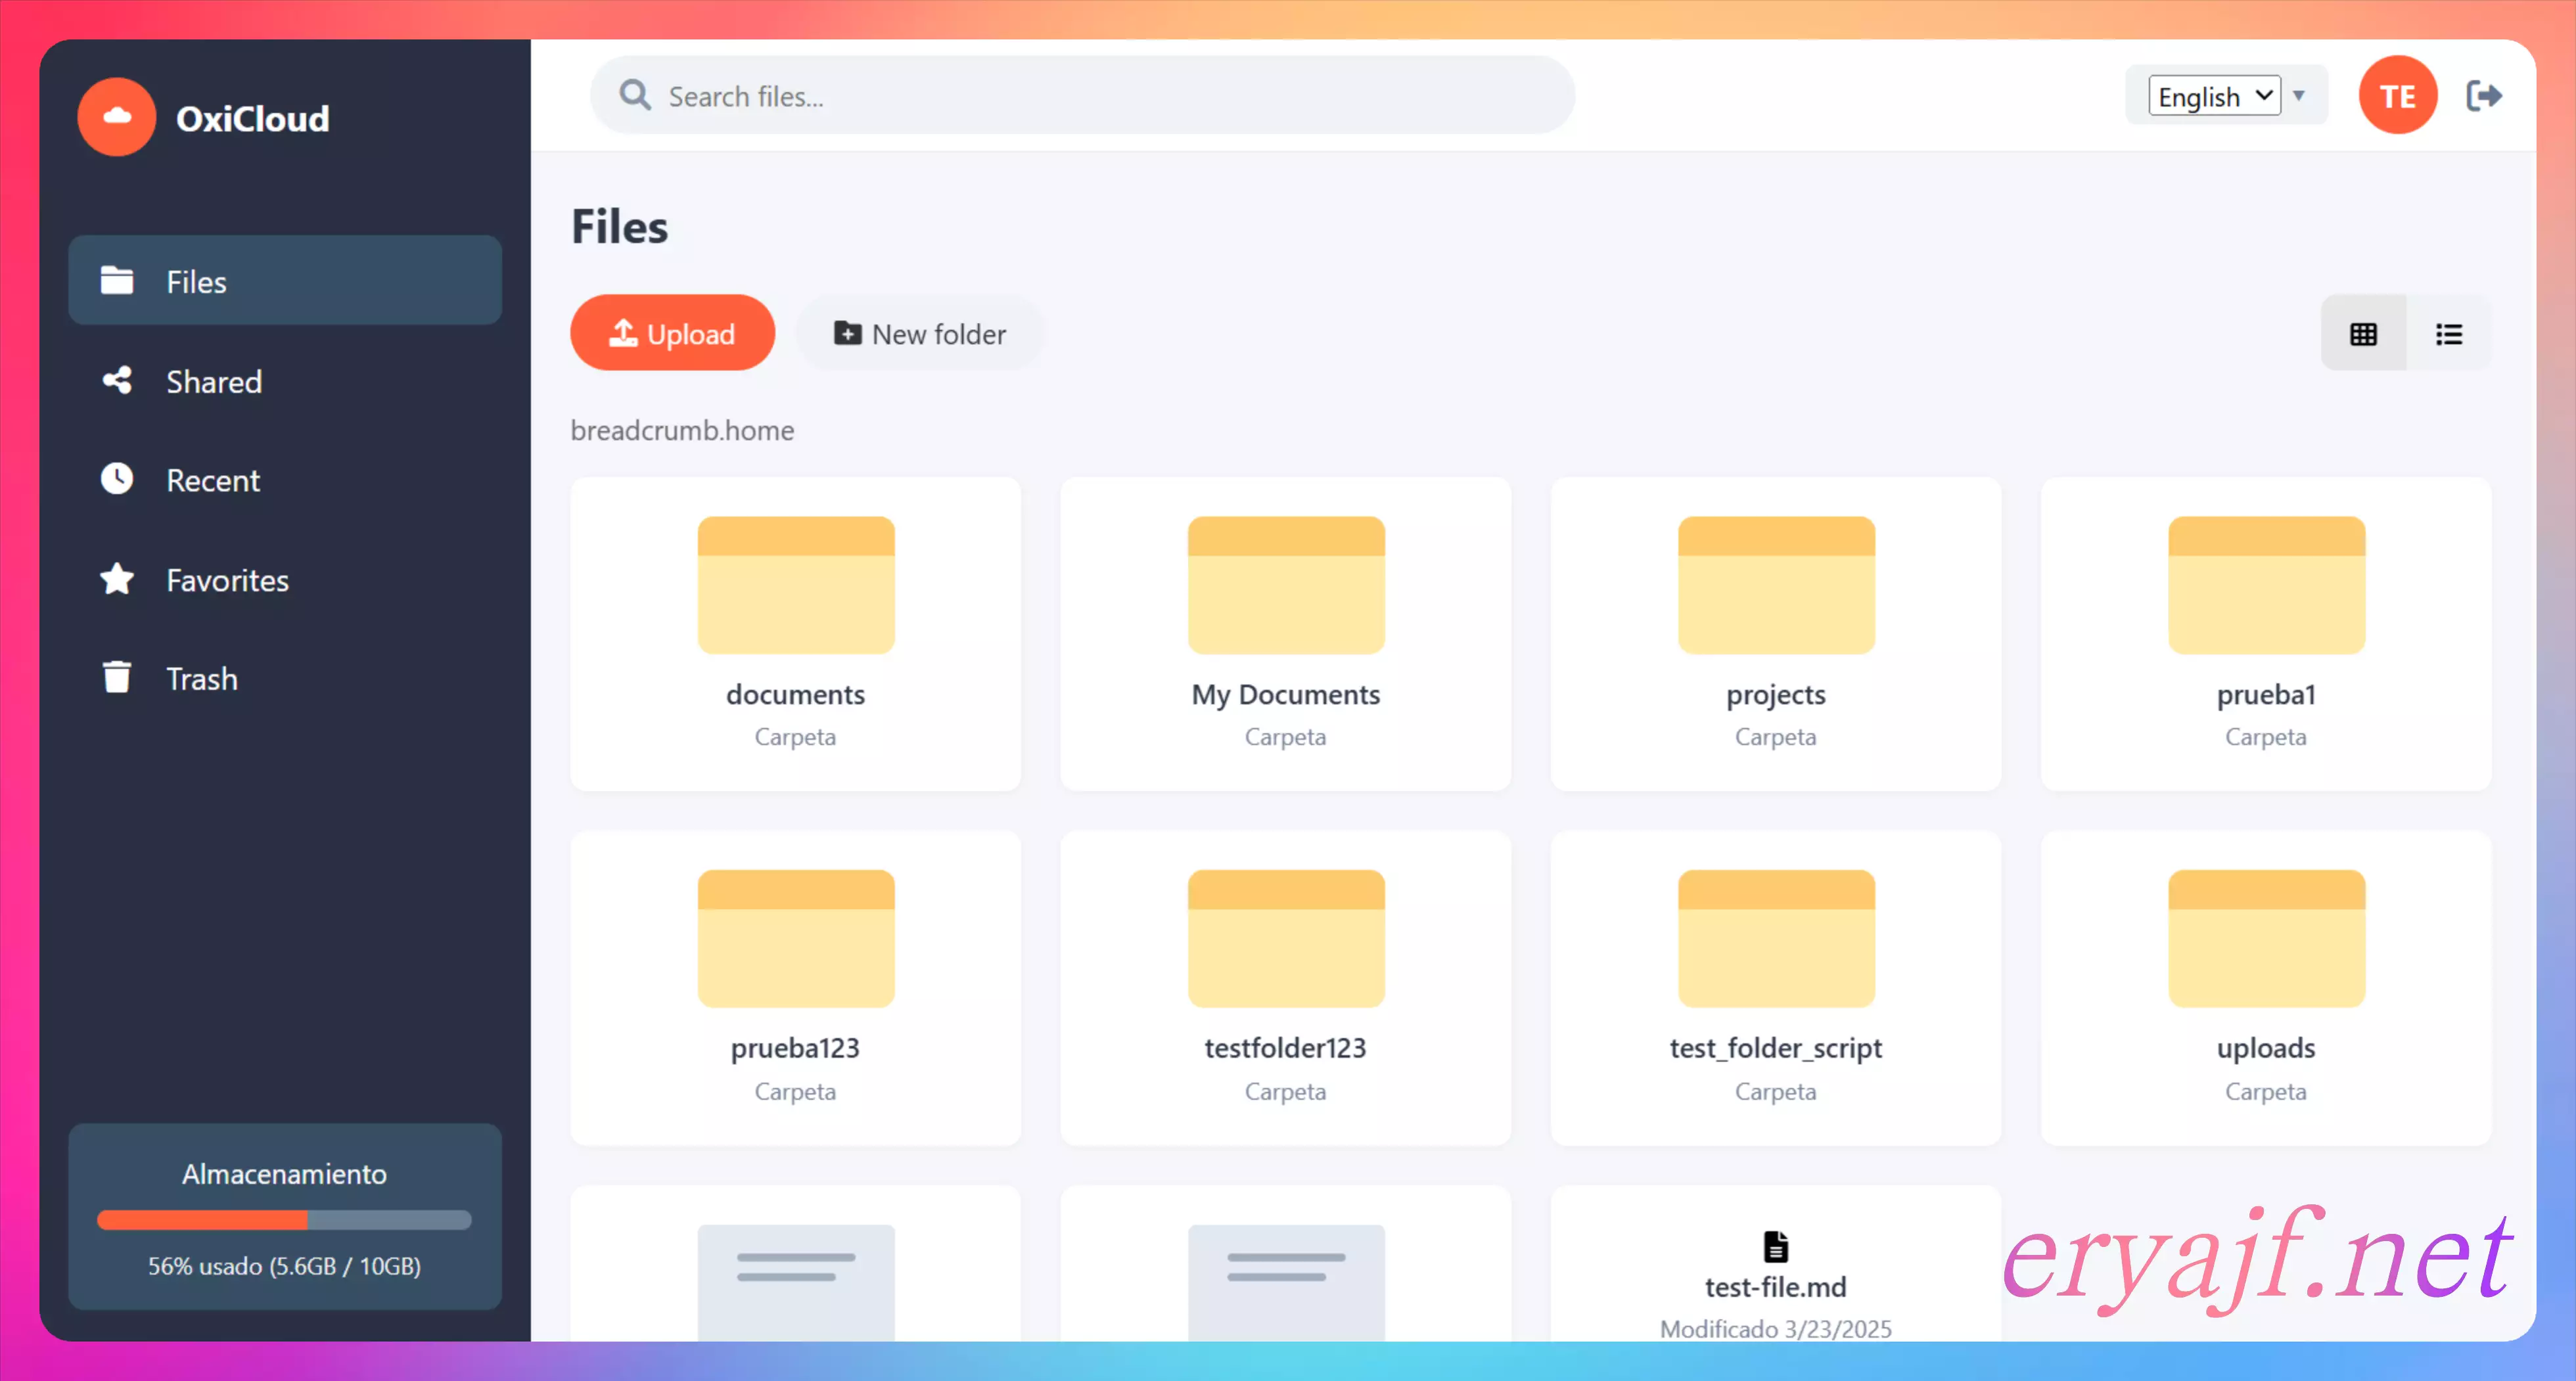This screenshot has width=2576, height=1381.
Task: Click the test-file.md document icon
Action: coord(1776,1247)
